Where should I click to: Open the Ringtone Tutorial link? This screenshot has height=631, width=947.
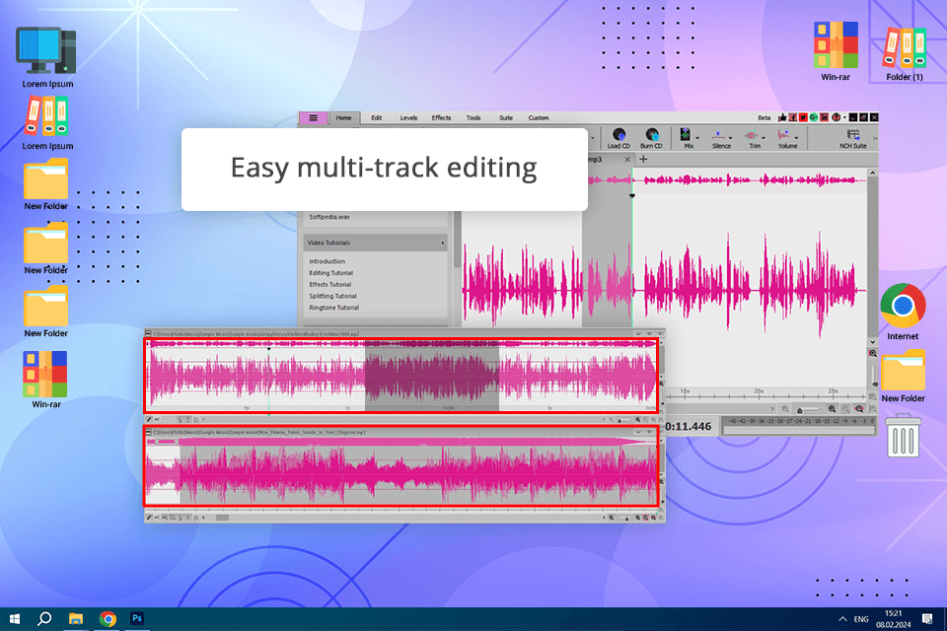tap(334, 308)
